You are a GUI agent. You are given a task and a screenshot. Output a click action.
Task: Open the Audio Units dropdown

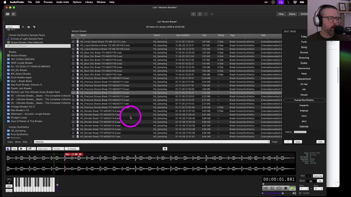coord(44,149)
